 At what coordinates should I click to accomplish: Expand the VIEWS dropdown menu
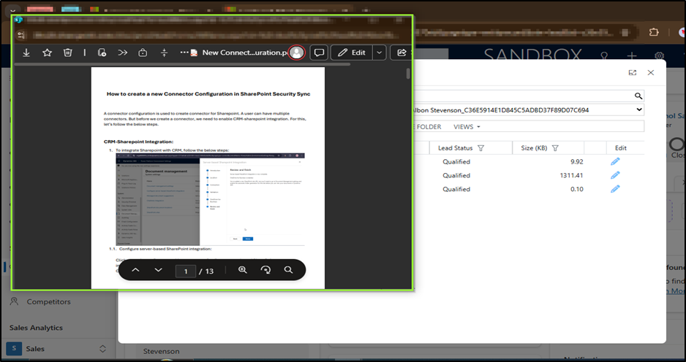tap(467, 126)
